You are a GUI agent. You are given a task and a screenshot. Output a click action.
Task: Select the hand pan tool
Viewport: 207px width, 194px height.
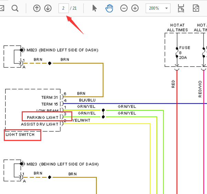click(109, 8)
